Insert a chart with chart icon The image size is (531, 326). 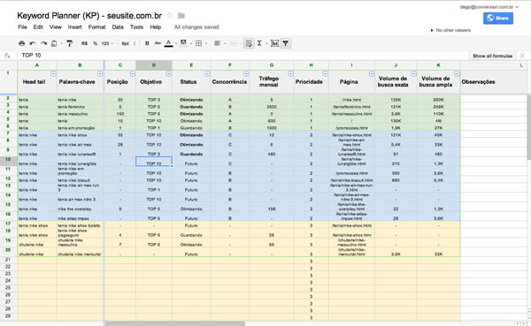pos(274,43)
